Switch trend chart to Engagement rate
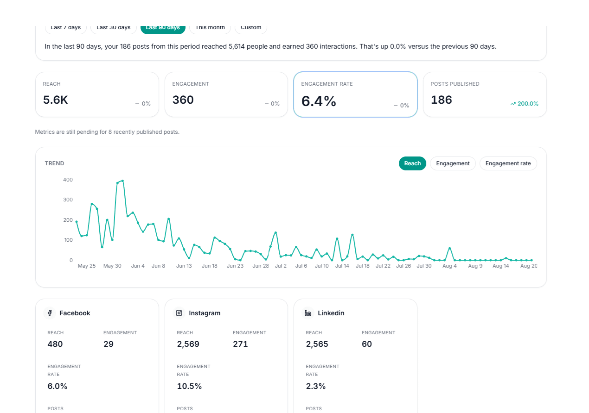This screenshot has width=589, height=413. (508, 163)
